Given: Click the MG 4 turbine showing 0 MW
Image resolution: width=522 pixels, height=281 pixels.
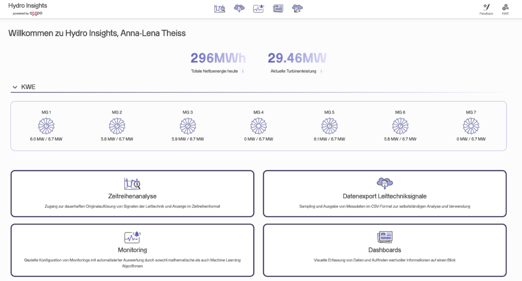Looking at the screenshot, I should click(x=259, y=125).
